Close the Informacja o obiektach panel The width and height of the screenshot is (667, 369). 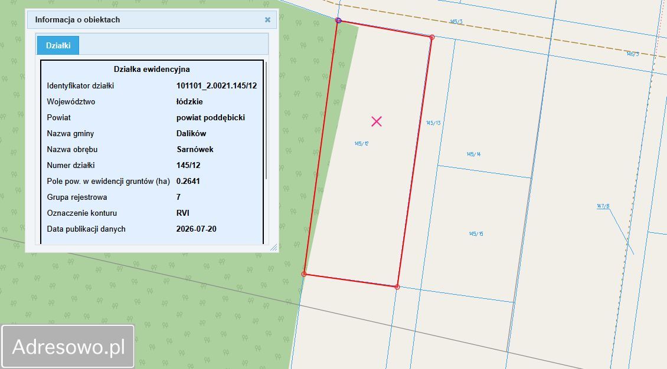click(267, 19)
